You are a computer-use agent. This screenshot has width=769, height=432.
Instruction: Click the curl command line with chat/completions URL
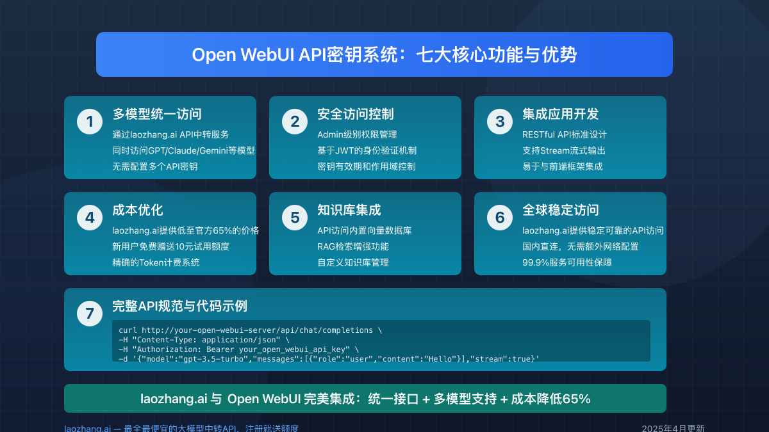pyautogui.click(x=251, y=330)
